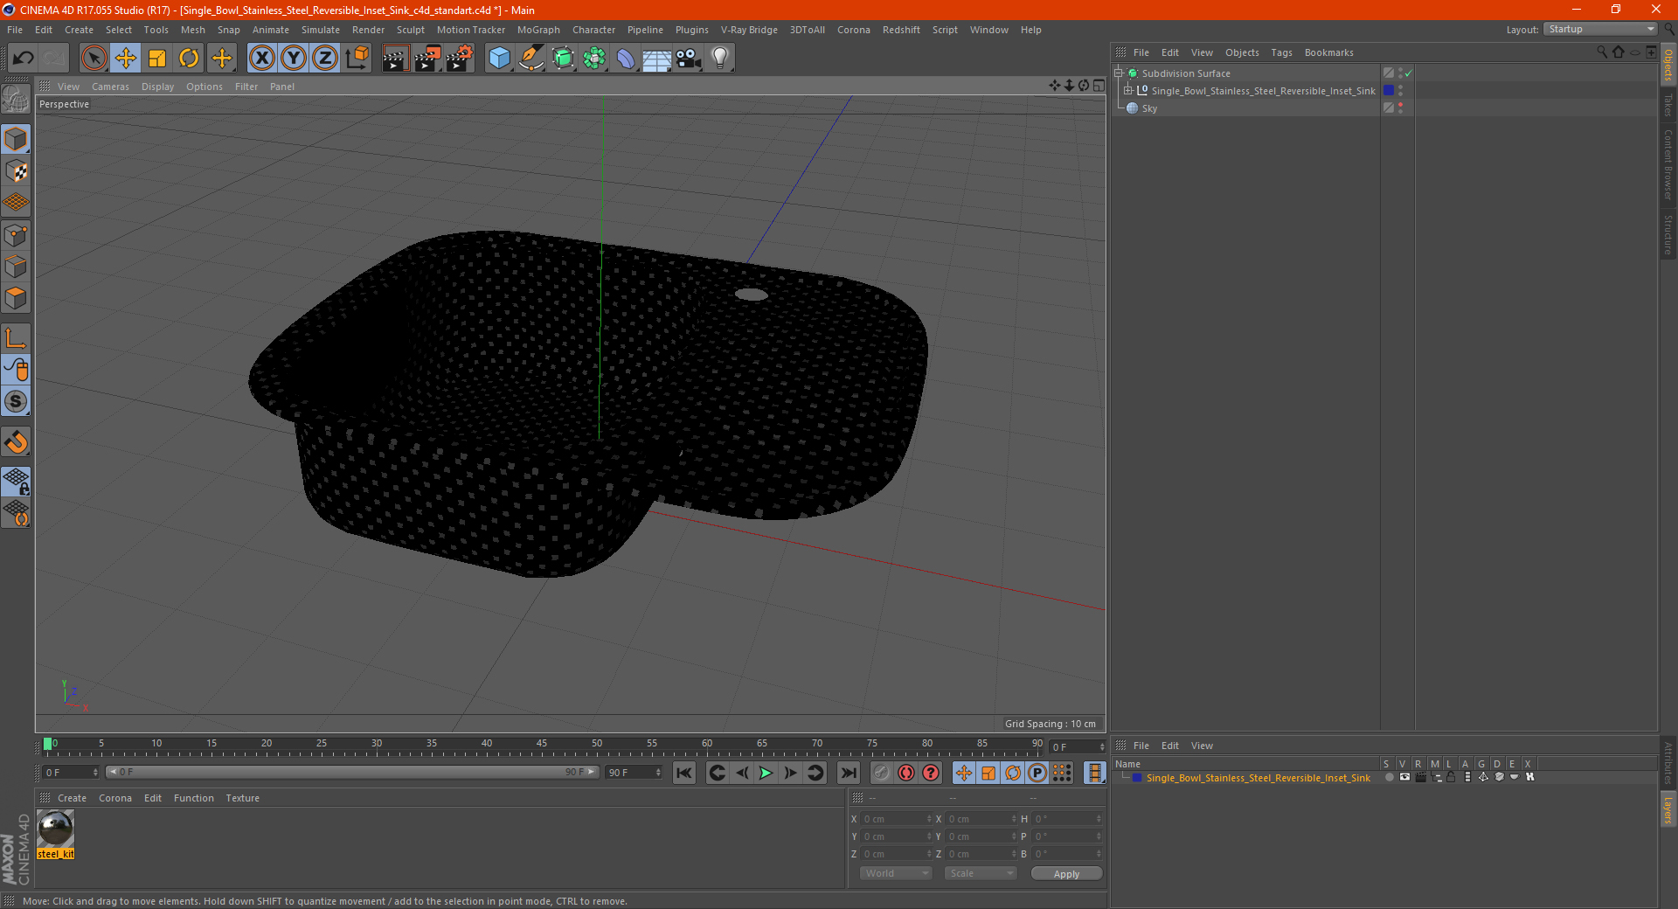Screen dimensions: 1678x909
Task: Open viewport Cameras menu
Action: tap(110, 87)
